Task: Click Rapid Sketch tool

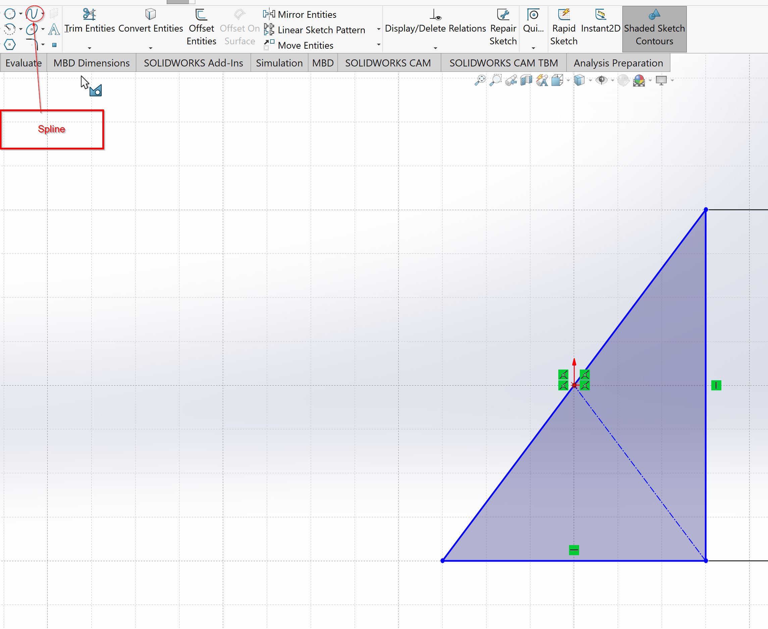Action: (x=564, y=28)
